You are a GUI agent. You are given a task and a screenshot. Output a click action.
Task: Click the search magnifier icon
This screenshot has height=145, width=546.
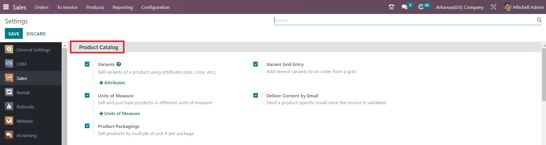(x=539, y=20)
